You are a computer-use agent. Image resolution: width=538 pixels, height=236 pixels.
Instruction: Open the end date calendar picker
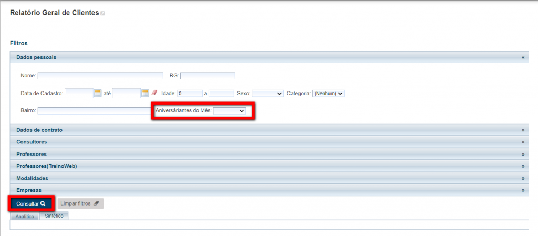(x=146, y=94)
